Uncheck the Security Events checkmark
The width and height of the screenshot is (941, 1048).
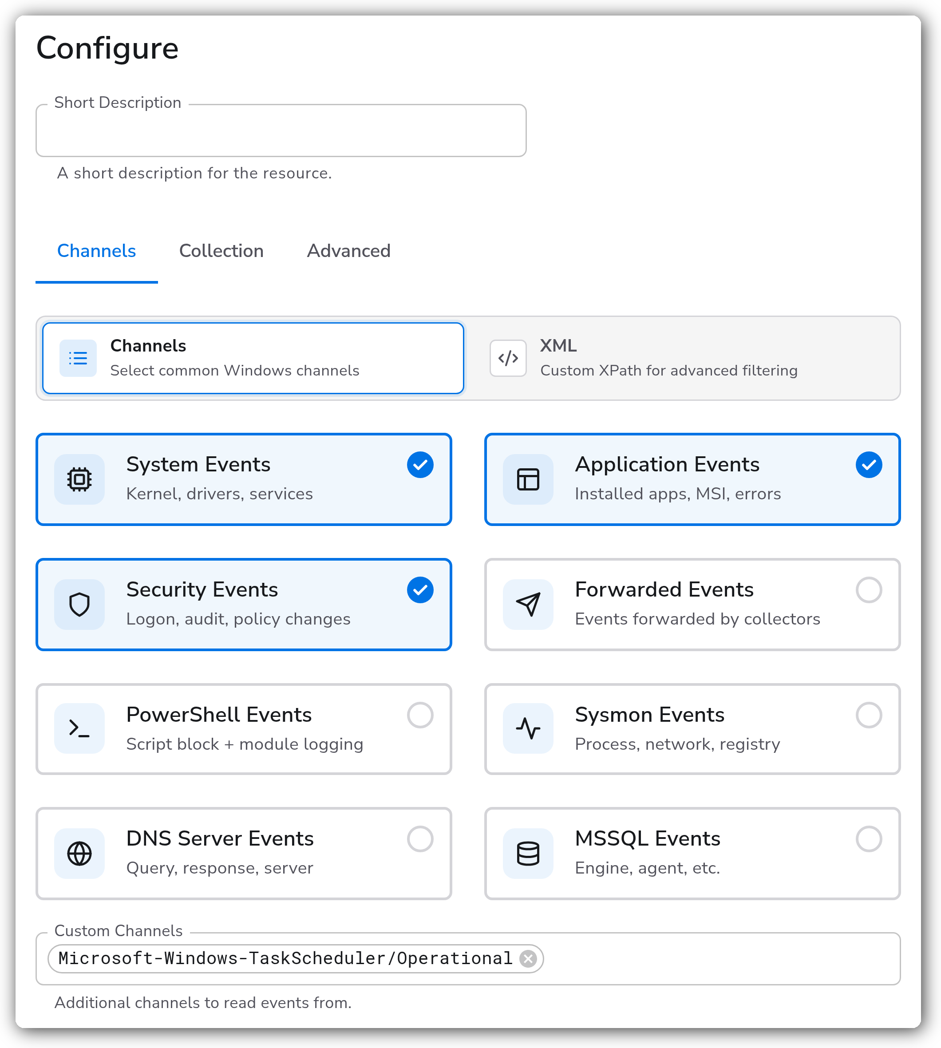[x=420, y=590]
